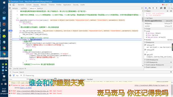The width and height of the screenshot is (173, 97).
Task: Add a watch expression with plus icon
Action: 167,11
